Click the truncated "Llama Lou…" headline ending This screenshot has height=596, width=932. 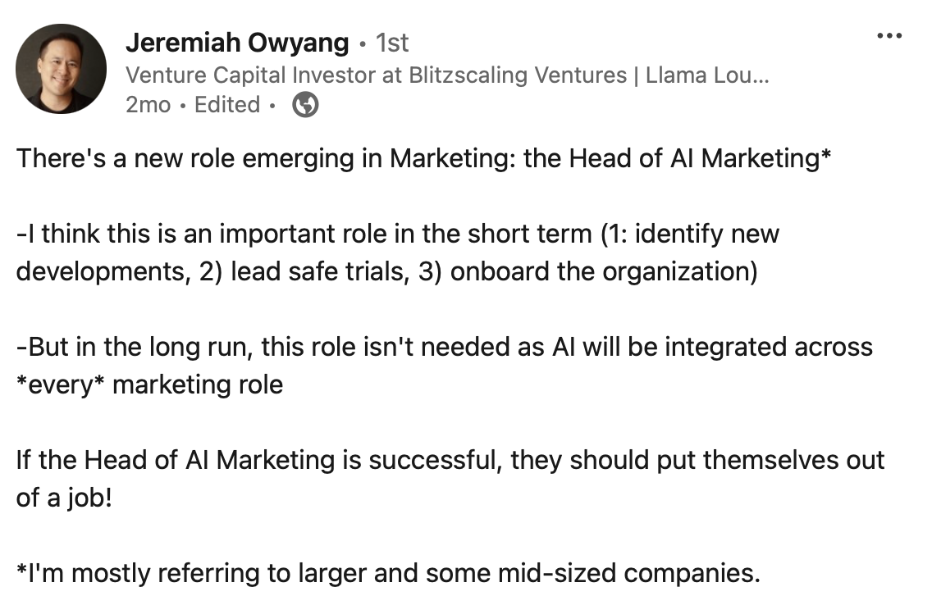click(708, 75)
